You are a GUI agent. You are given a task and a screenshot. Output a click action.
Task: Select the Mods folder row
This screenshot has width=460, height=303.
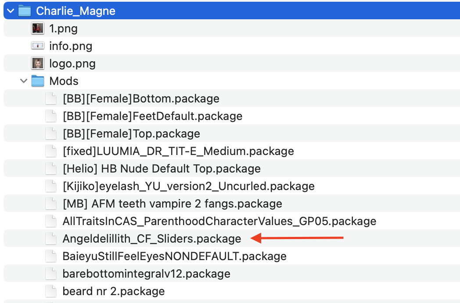tap(232, 81)
